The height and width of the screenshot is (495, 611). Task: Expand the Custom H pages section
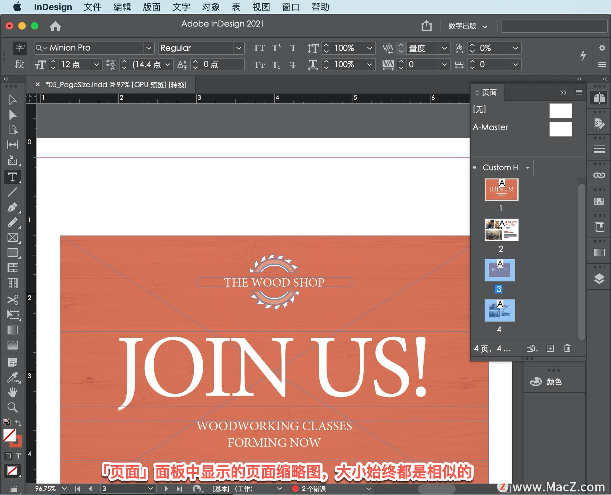[x=528, y=168]
